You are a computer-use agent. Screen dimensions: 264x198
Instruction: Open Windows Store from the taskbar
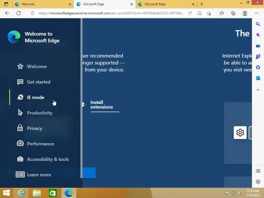(x=53, y=193)
